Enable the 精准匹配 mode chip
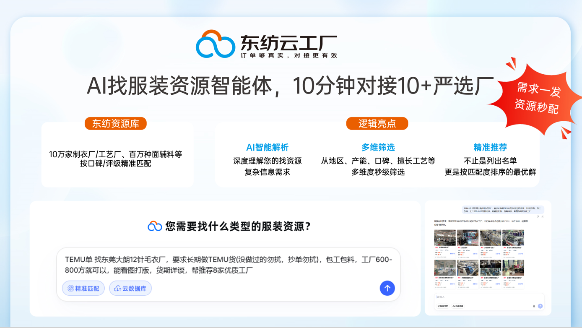 pyautogui.click(x=83, y=288)
